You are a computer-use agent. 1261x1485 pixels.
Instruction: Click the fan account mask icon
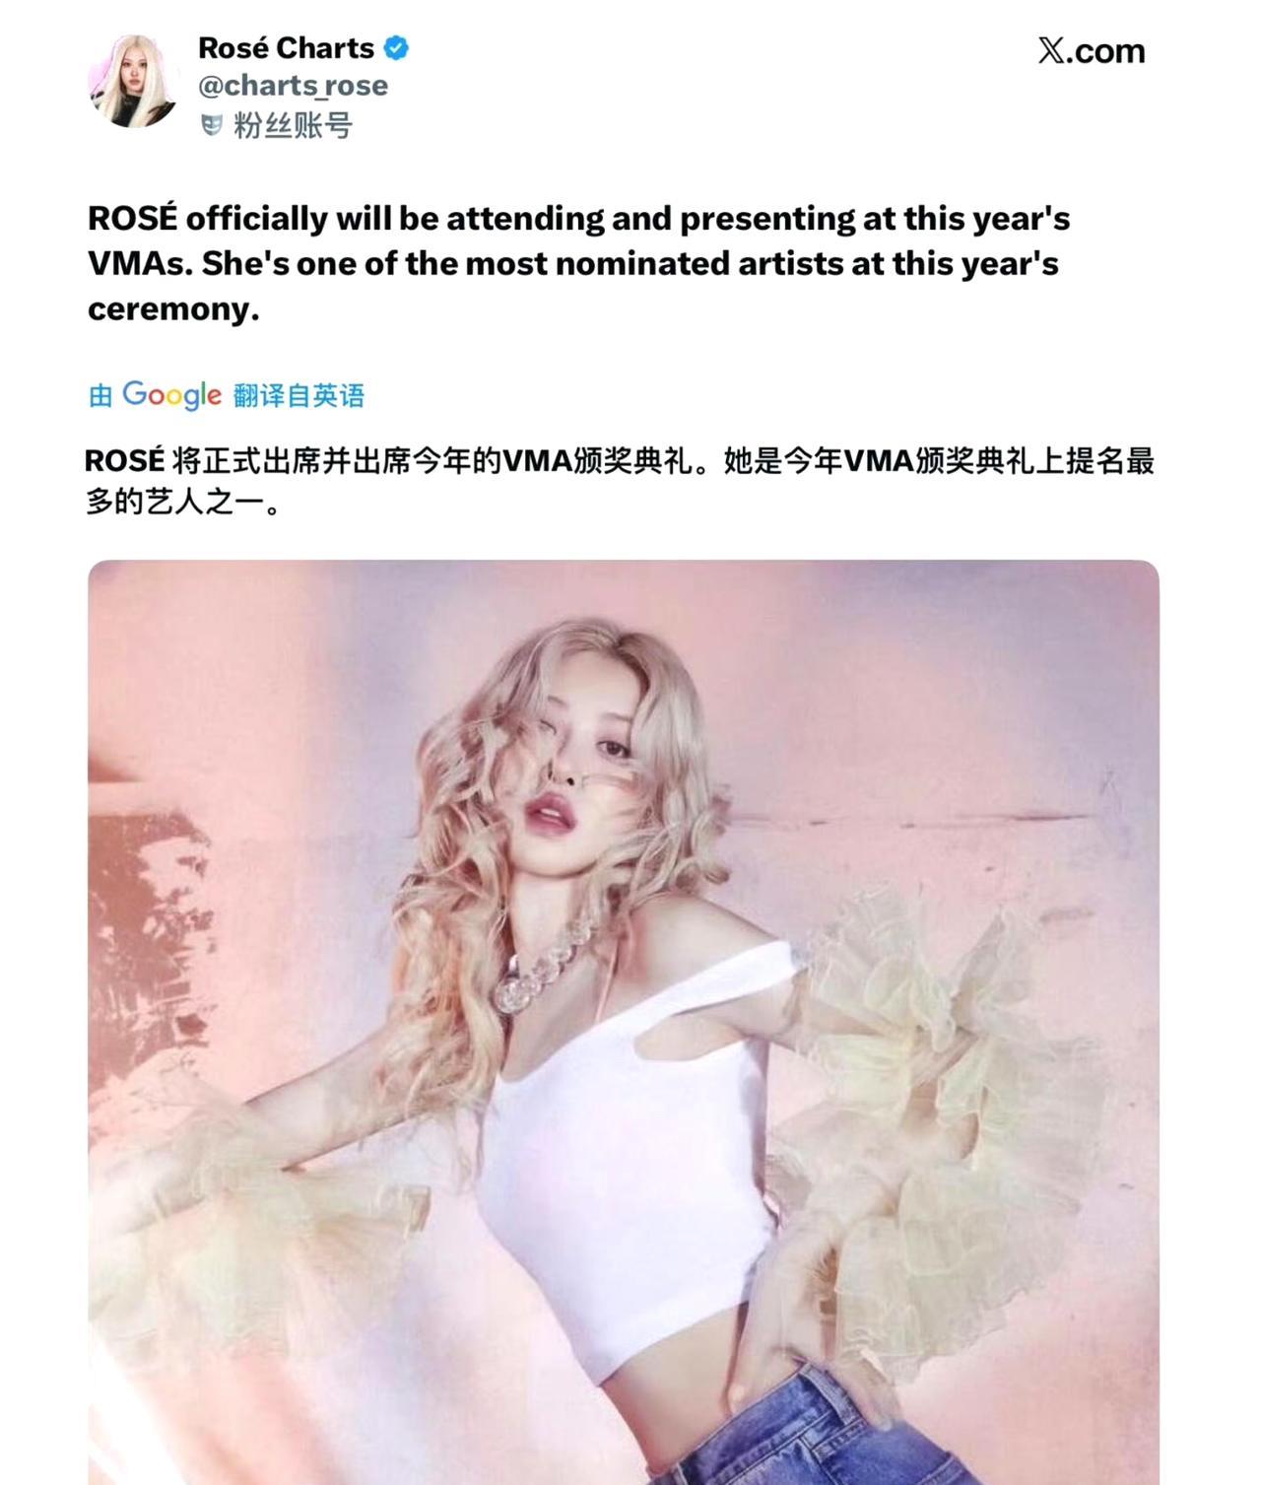pos(211,126)
